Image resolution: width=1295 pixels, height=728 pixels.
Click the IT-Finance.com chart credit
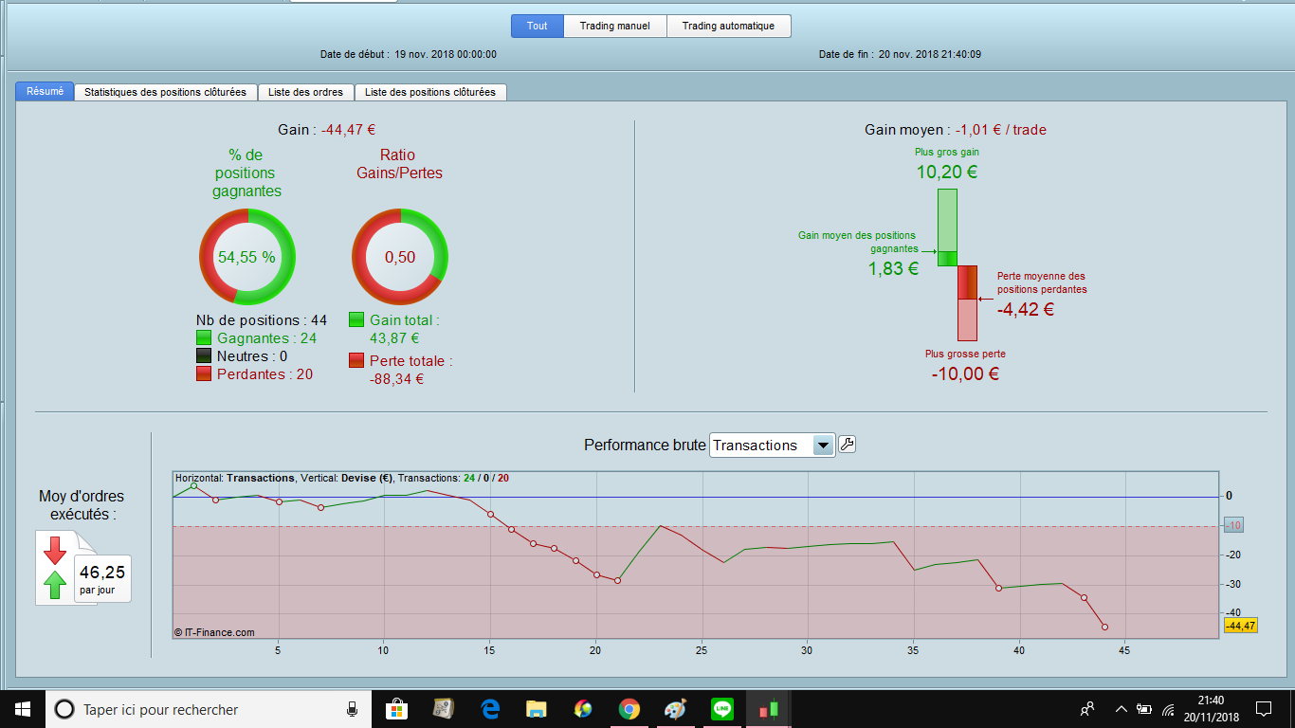pos(214,632)
